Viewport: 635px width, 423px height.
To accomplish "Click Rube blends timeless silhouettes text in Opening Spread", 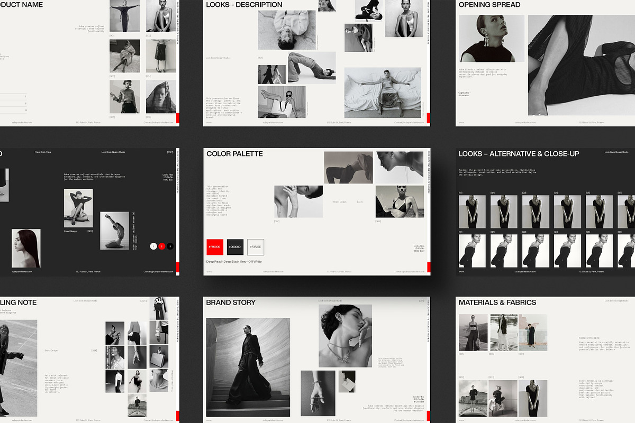I will 482,73.
